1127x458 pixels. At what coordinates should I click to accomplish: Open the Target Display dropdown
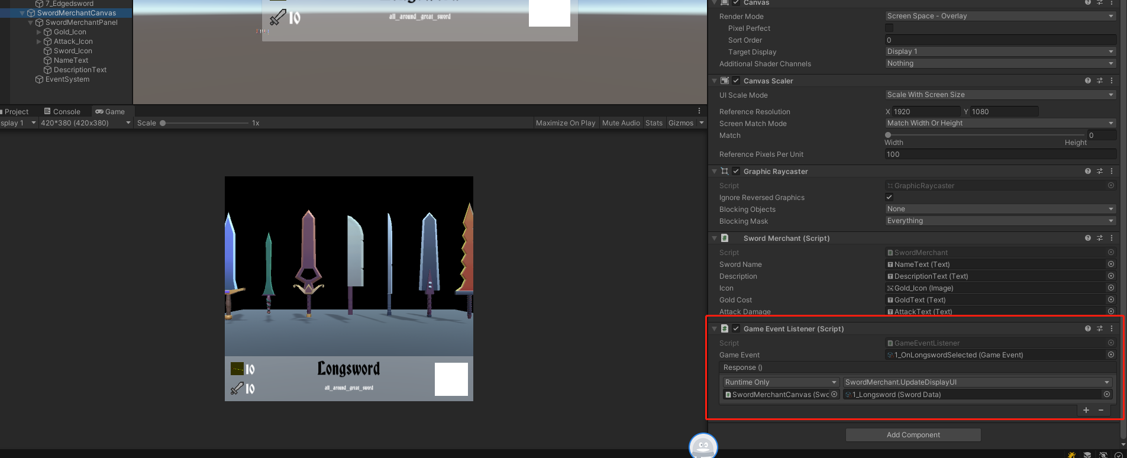pyautogui.click(x=1000, y=51)
